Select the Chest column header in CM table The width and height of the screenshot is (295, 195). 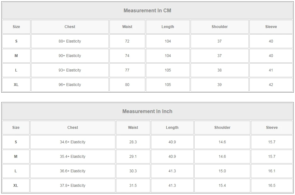tap(70, 27)
